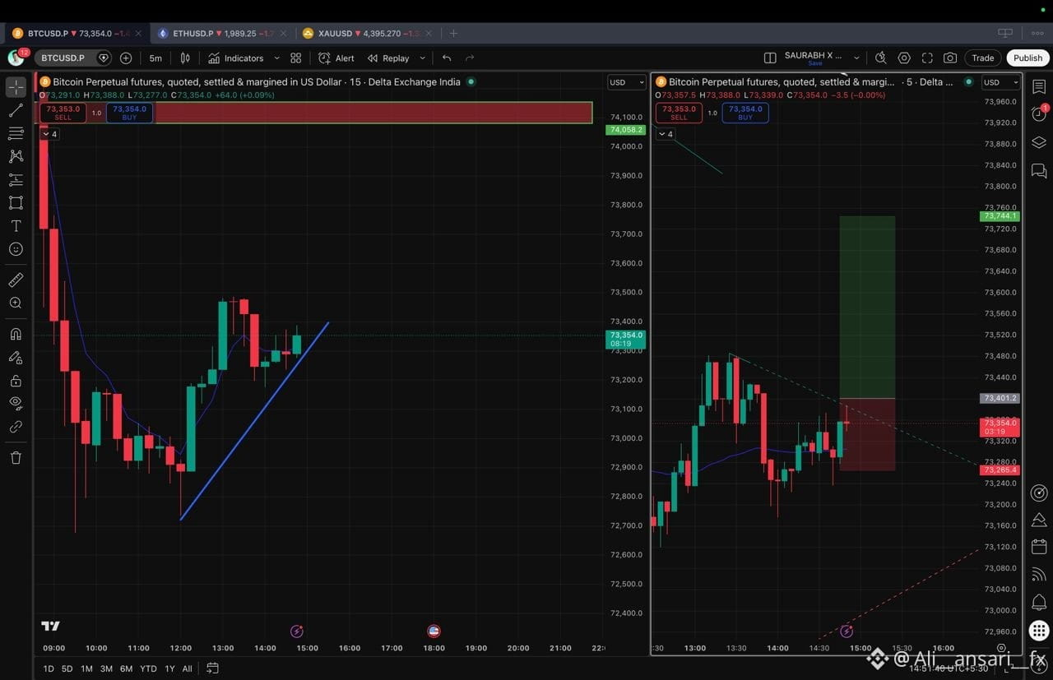Screen dimensions: 1053x680
Task: Select the 1D date range
Action: (49, 668)
